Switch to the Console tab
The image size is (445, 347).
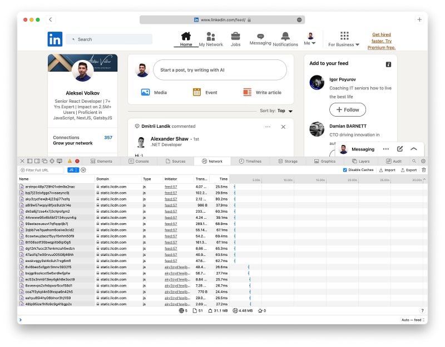[x=139, y=161]
